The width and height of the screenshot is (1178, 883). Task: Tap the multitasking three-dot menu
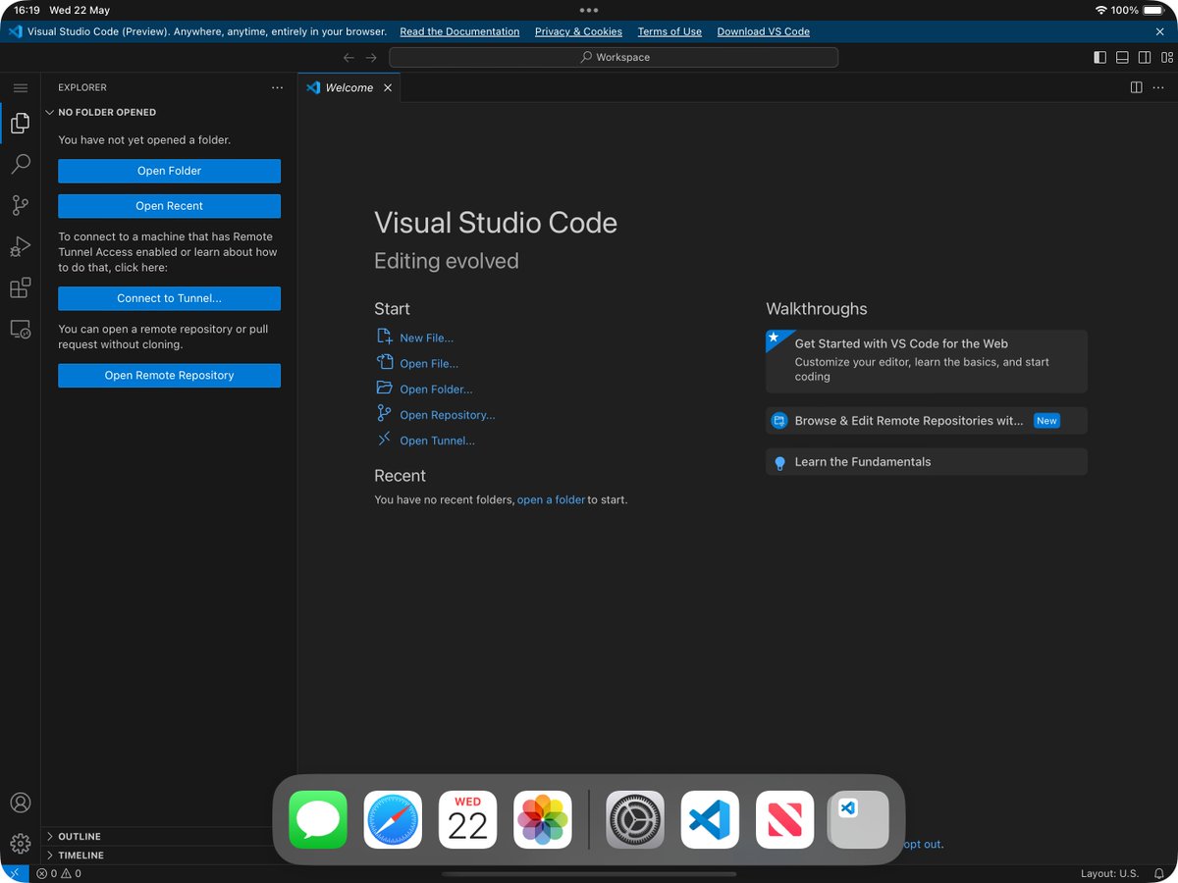click(589, 10)
